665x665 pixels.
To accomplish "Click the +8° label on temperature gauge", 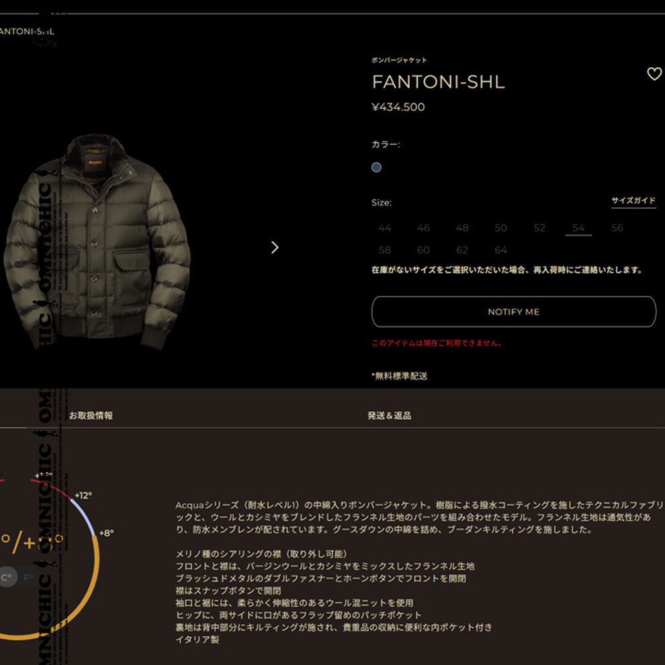I will [x=106, y=533].
